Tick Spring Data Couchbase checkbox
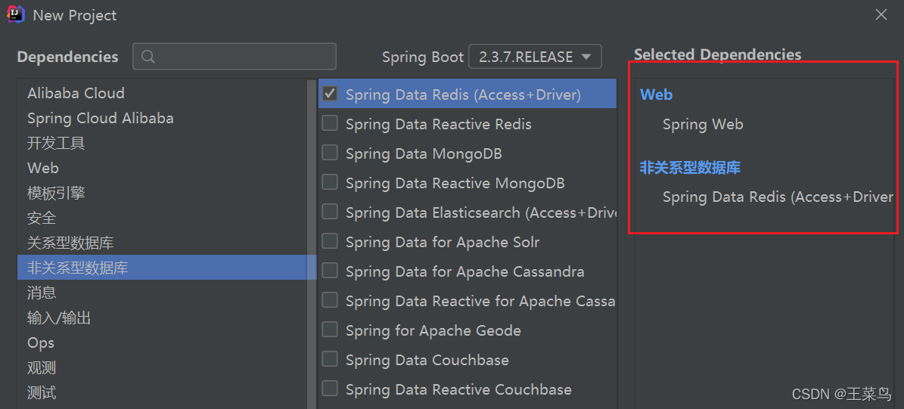The height and width of the screenshot is (409, 904). pyautogui.click(x=330, y=359)
